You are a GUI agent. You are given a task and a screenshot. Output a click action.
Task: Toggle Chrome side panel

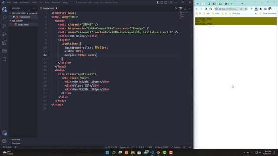click(x=265, y=9)
